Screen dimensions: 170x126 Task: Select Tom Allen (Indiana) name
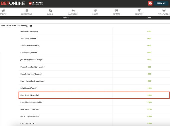(28, 38)
